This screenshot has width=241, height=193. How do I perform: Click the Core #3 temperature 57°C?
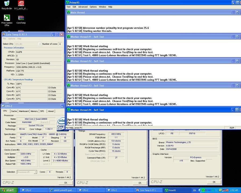tap(31, 99)
